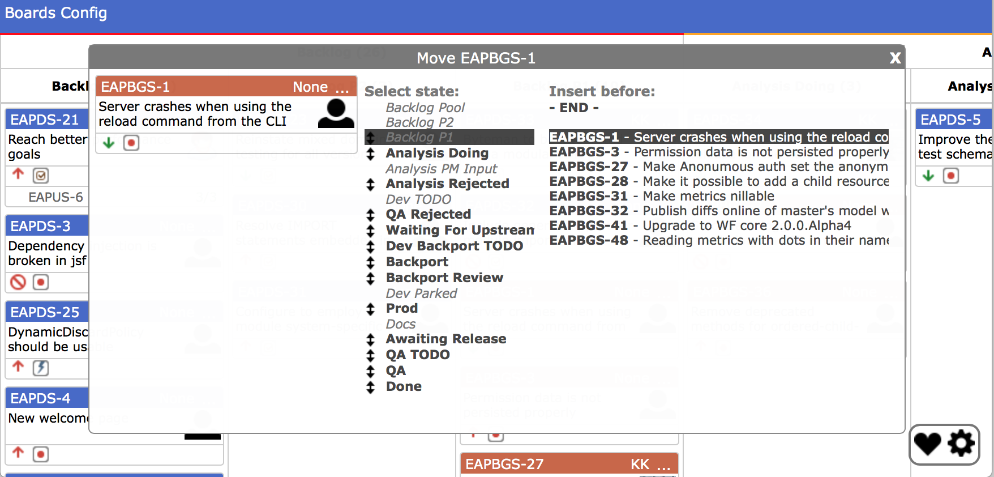Viewport: 994px width, 477px height.
Task: Open the EAPDS-4 issue link
Action: pyautogui.click(x=40, y=398)
